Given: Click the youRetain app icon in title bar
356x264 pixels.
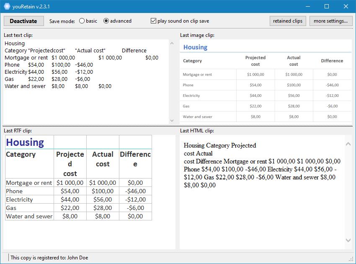Looking at the screenshot, I should pyautogui.click(x=7, y=6).
